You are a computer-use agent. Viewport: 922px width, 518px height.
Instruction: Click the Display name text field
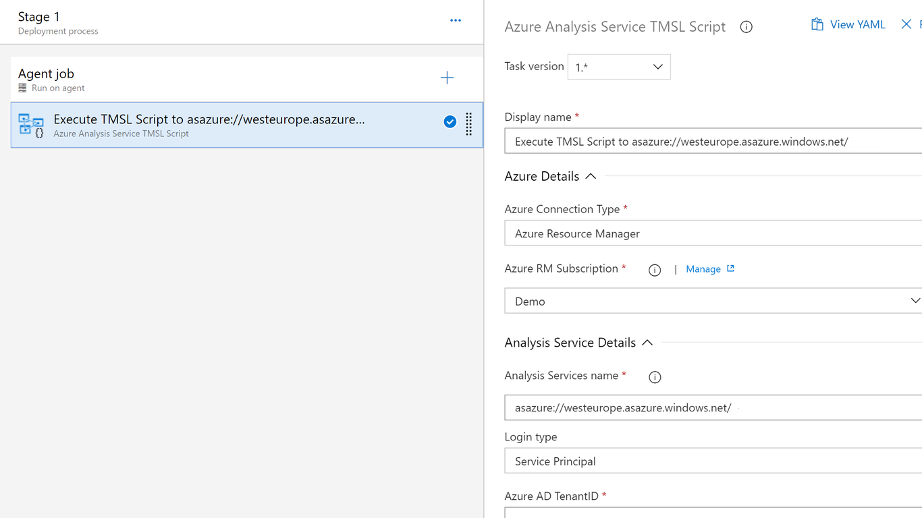713,142
